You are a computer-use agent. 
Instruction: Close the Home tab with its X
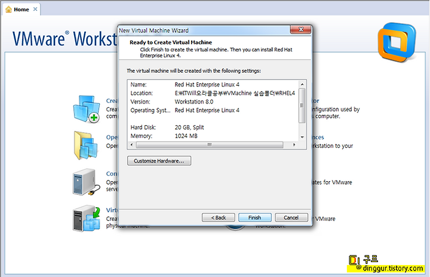[x=35, y=10]
